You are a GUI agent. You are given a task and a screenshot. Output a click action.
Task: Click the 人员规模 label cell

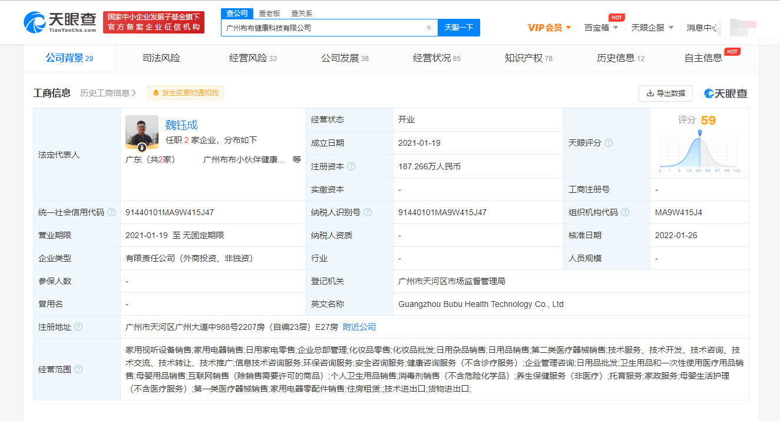point(607,258)
